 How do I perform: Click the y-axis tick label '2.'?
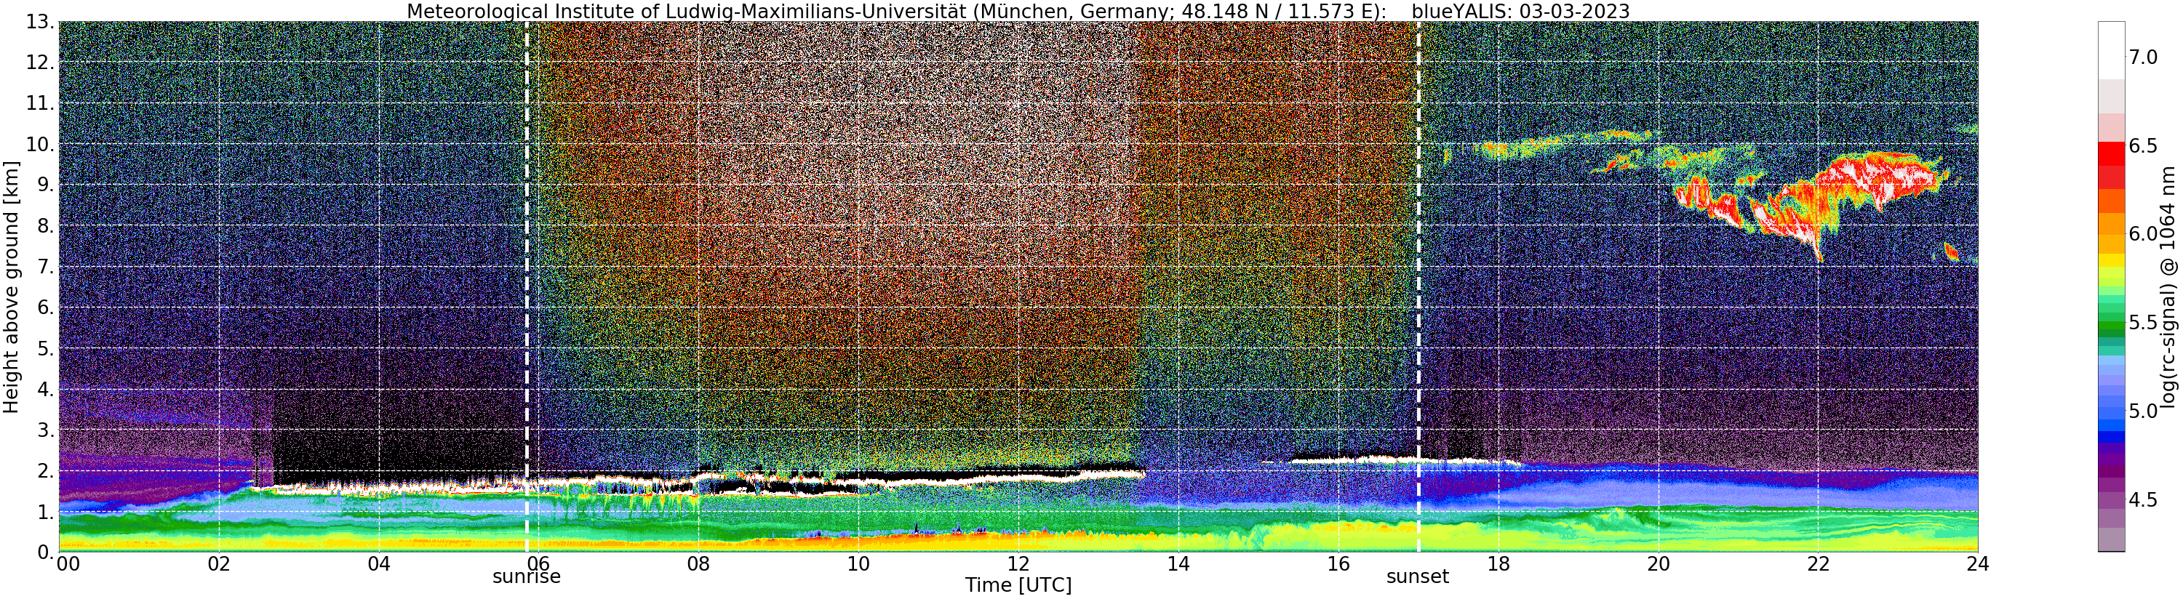(46, 470)
